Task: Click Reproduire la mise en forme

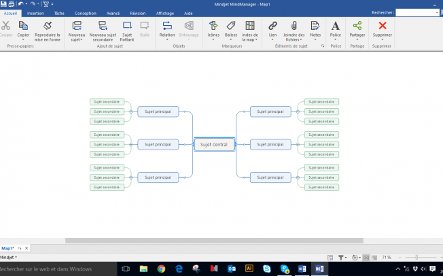Action: click(x=48, y=25)
